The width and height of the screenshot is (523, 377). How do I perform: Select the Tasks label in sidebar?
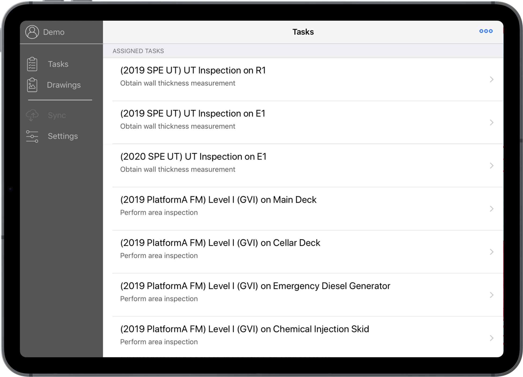[x=58, y=64]
